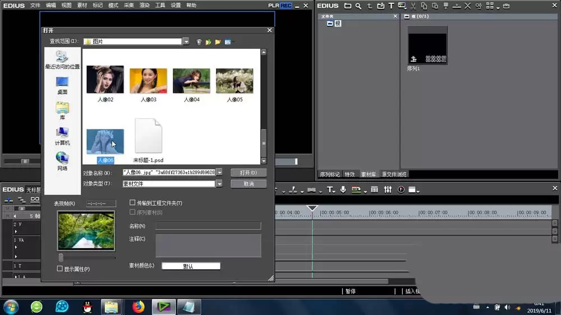This screenshot has width=561, height=315.
Task: Open the 文件 menu in EDIUS
Action: (x=35, y=6)
